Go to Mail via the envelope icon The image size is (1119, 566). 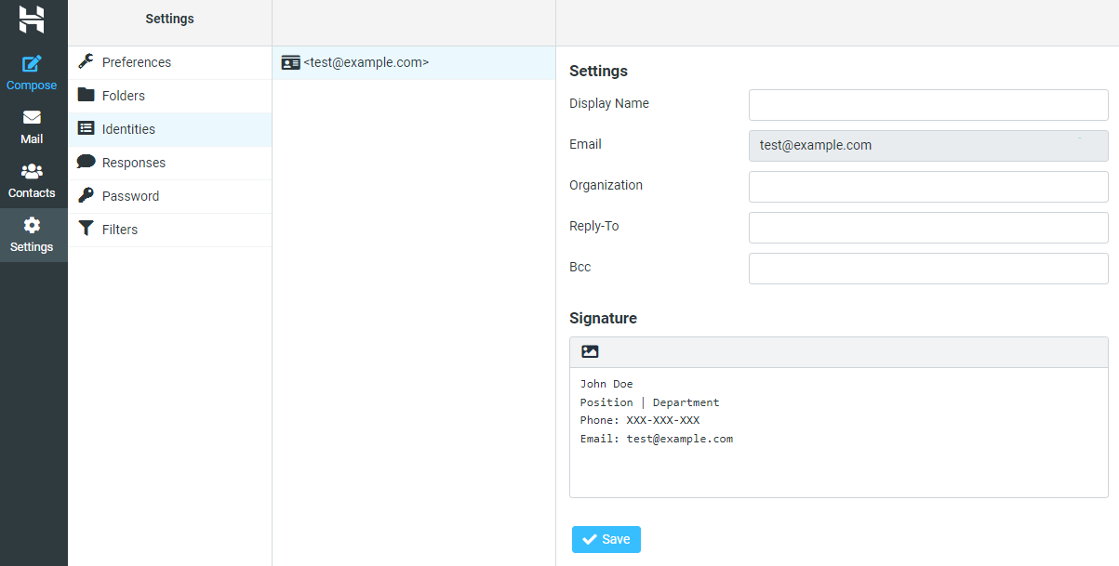click(32, 118)
